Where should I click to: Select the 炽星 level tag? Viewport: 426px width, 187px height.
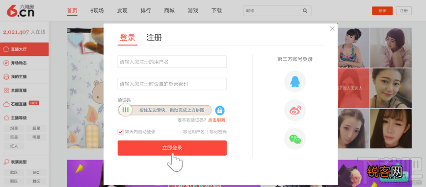(x=14, y=128)
